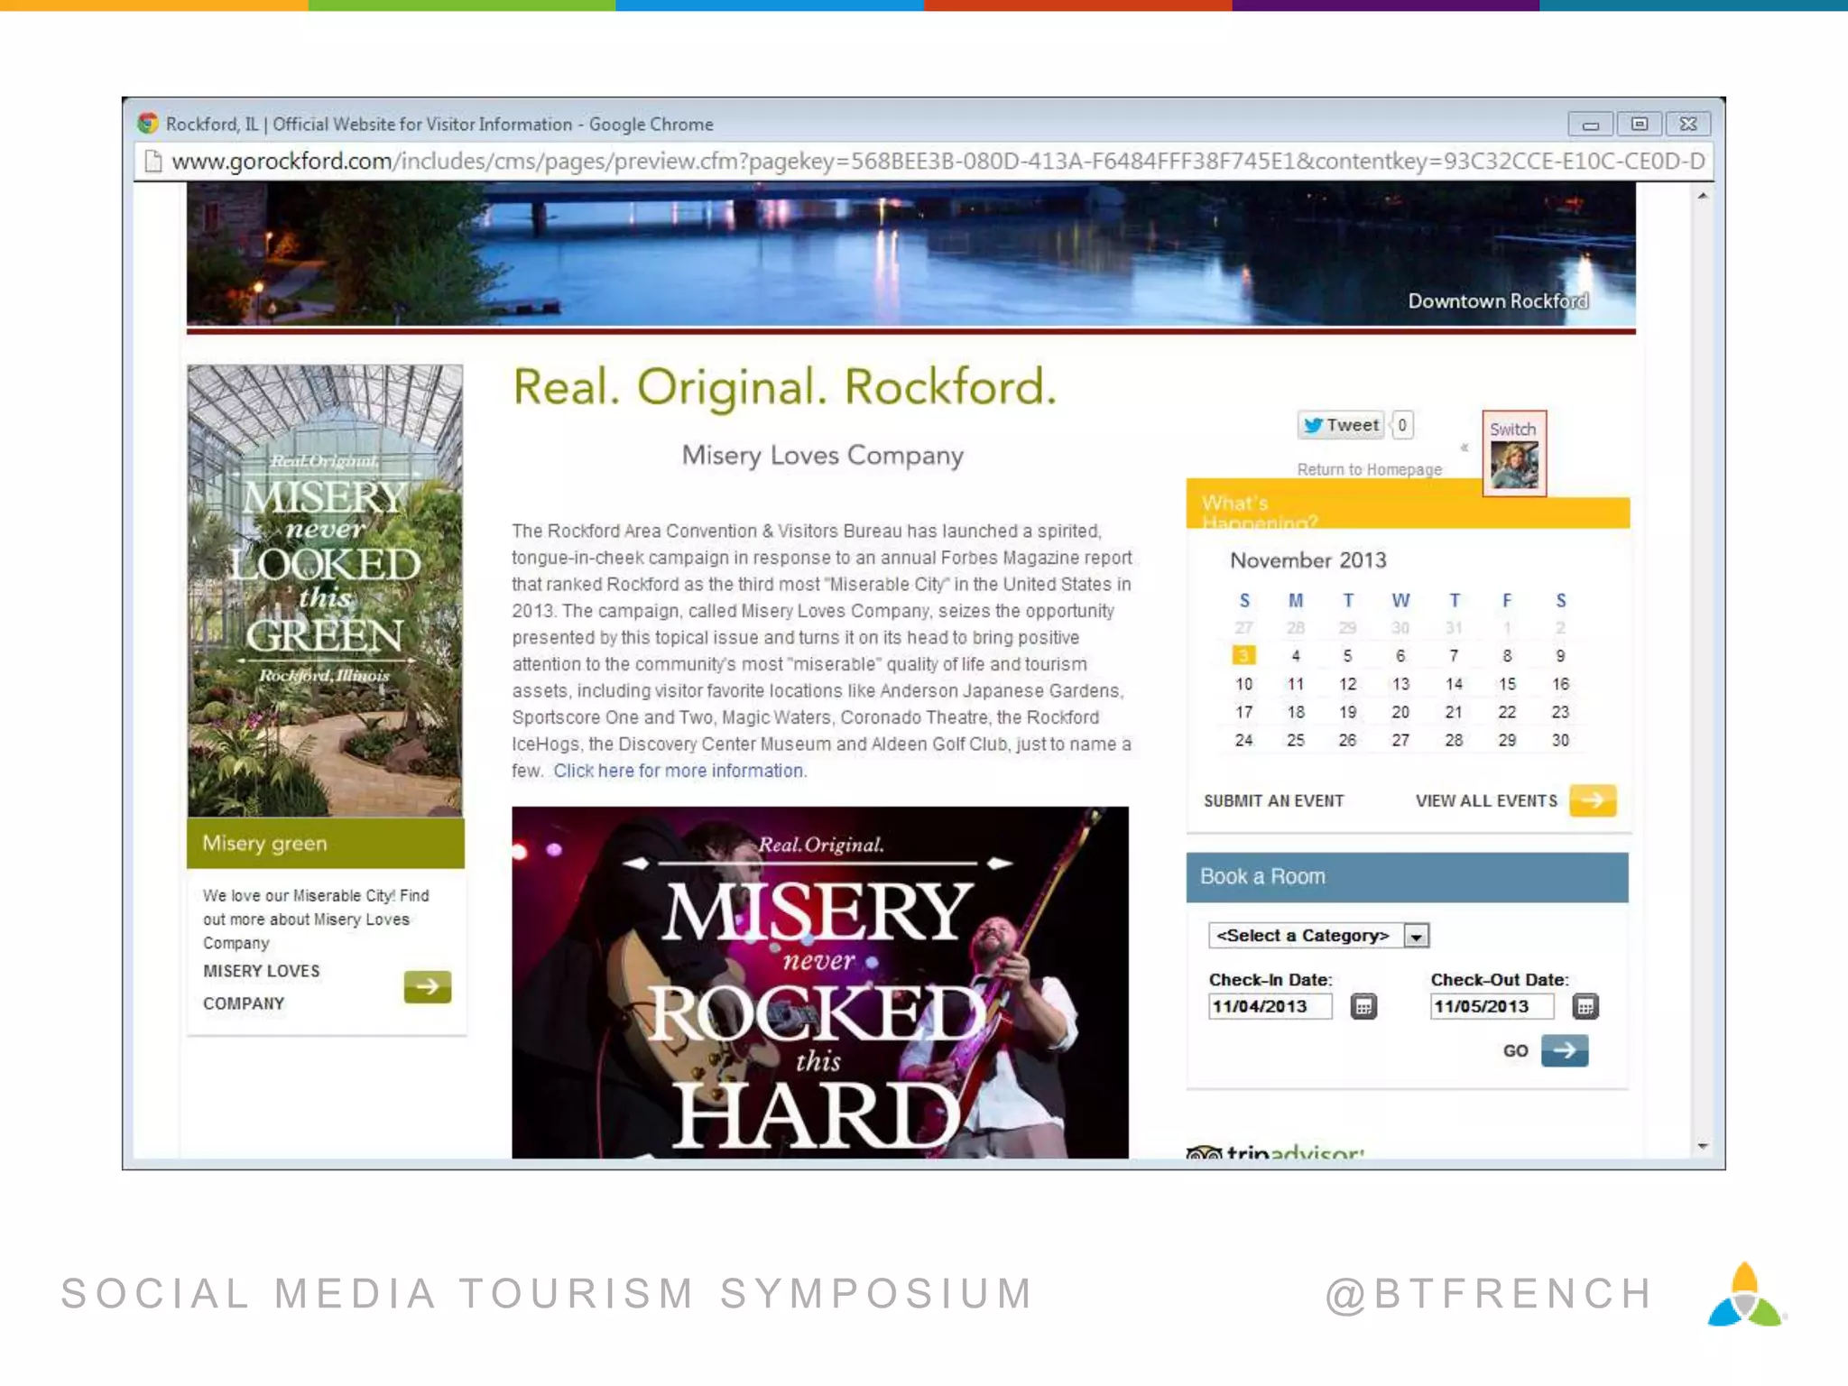
Task: Minimize the Chrome window
Action: click(x=1591, y=125)
